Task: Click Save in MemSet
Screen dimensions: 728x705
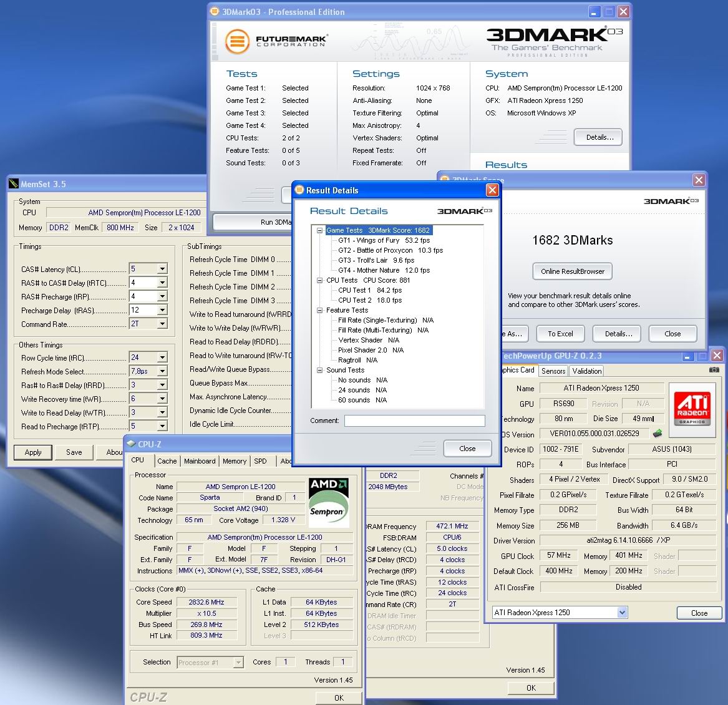Action: tap(74, 452)
